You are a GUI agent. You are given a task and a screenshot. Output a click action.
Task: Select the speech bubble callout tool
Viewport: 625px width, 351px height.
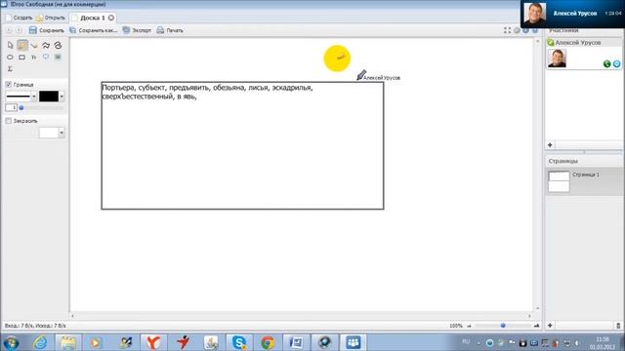[46, 58]
